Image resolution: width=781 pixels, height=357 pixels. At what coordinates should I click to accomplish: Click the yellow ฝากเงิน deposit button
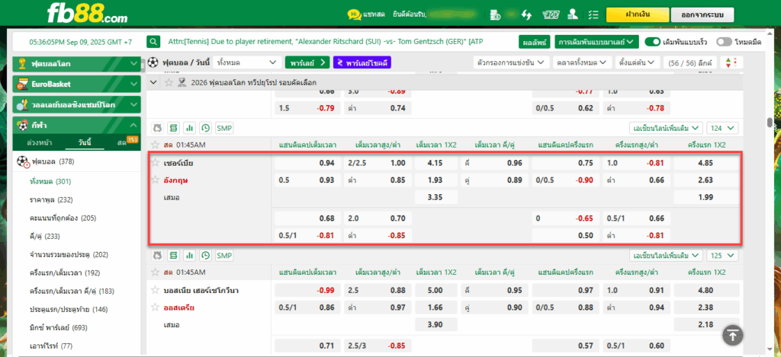click(637, 14)
